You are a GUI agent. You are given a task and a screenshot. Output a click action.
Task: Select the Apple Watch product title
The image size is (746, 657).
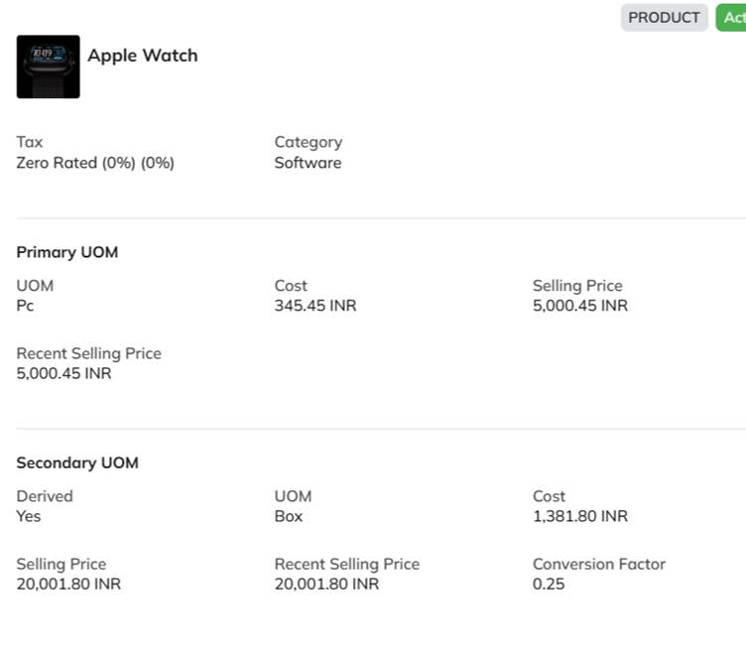[x=143, y=56]
